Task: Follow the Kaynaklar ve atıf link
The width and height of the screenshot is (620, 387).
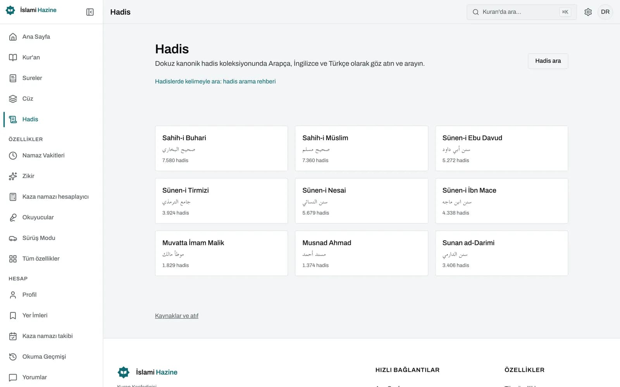Action: click(177, 316)
